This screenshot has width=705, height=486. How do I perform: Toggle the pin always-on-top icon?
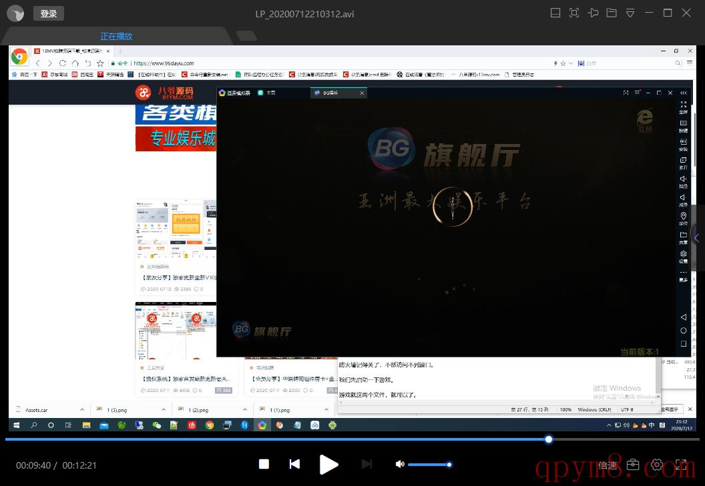click(593, 13)
